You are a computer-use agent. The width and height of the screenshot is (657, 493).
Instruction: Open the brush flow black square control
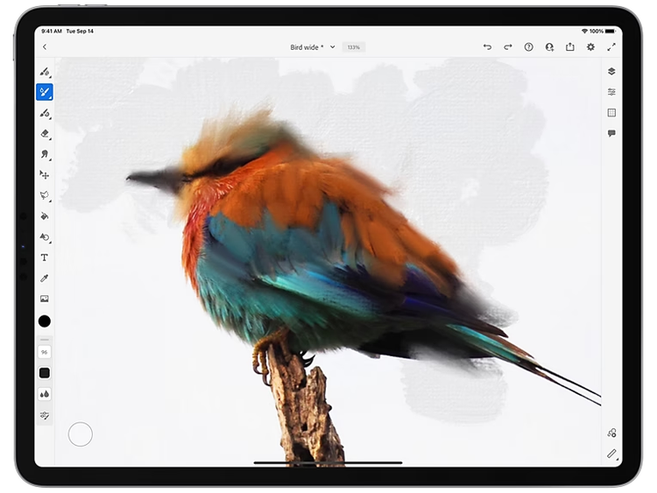[45, 373]
